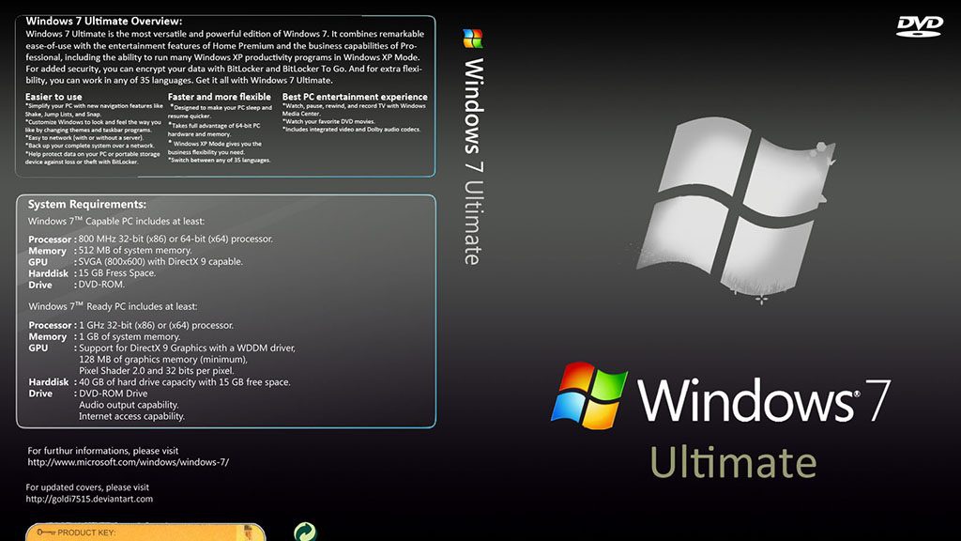This screenshot has height=541, width=961.
Task: Click the DVD logo
Action: 920,26
